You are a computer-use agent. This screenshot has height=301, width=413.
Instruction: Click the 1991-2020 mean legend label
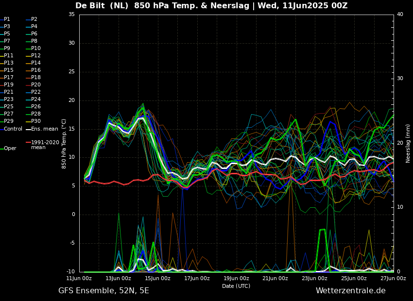(45, 145)
